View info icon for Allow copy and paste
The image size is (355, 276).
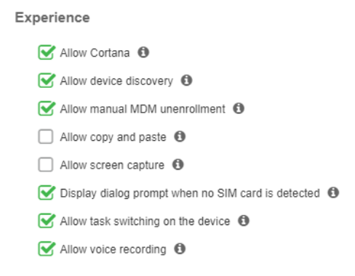point(180,137)
